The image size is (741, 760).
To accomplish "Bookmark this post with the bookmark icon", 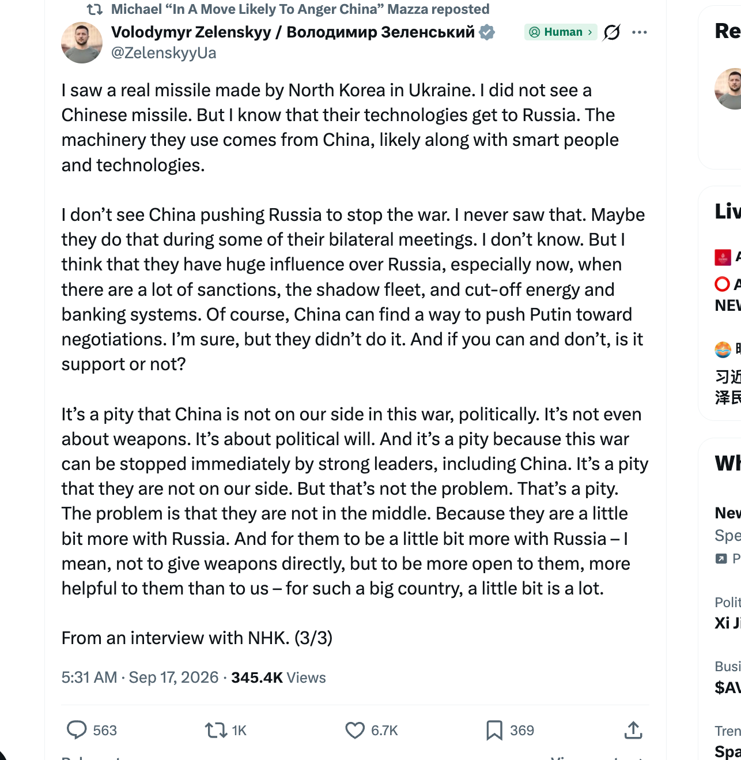I will (494, 731).
